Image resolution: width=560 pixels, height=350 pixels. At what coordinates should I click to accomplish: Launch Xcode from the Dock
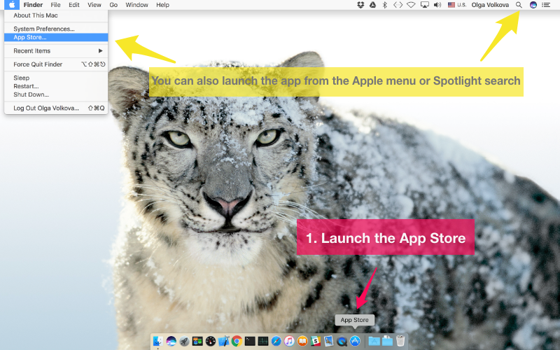point(223,341)
